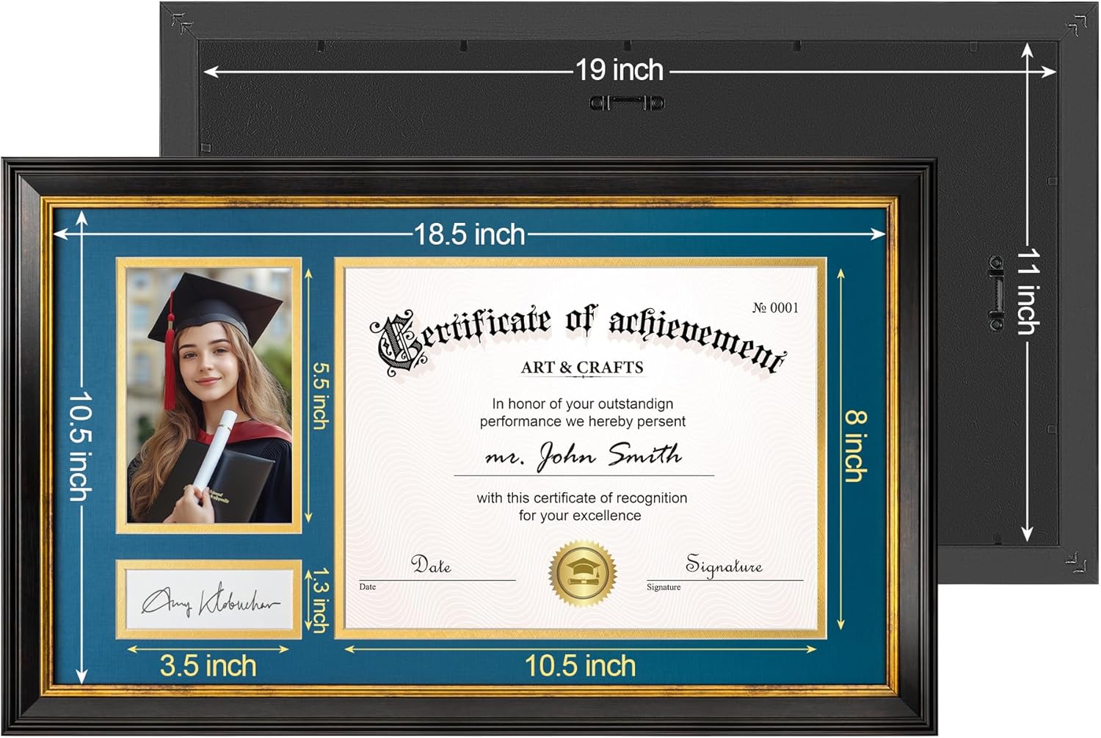Select the name "mr. John Smith"
Screen dimensions: 1101x738
pyautogui.click(x=584, y=456)
